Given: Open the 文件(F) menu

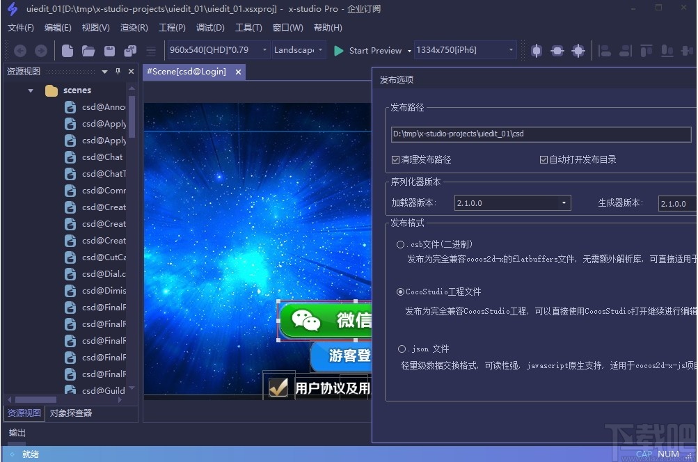Looking at the screenshot, I should coord(20,28).
